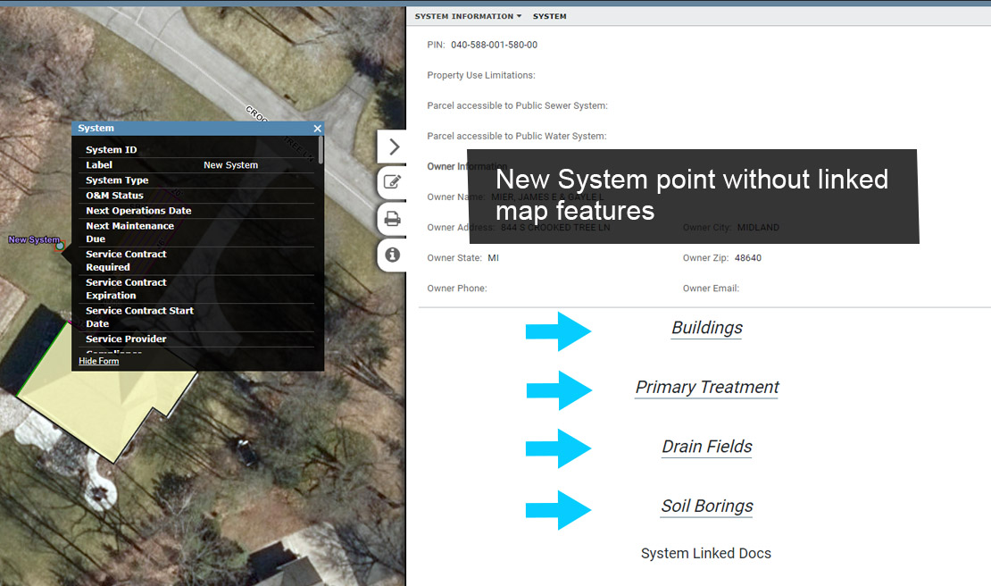991x586 pixels.
Task: Follow the Soil Borings link
Action: [x=706, y=506]
